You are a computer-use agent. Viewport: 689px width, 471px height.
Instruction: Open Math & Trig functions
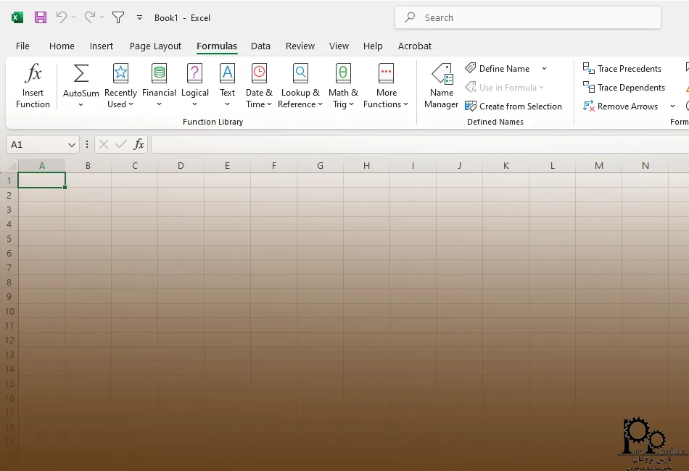click(x=343, y=86)
